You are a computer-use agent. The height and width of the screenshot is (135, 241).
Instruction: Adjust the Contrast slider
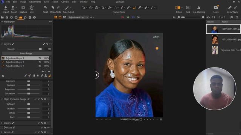click(x=29, y=85)
